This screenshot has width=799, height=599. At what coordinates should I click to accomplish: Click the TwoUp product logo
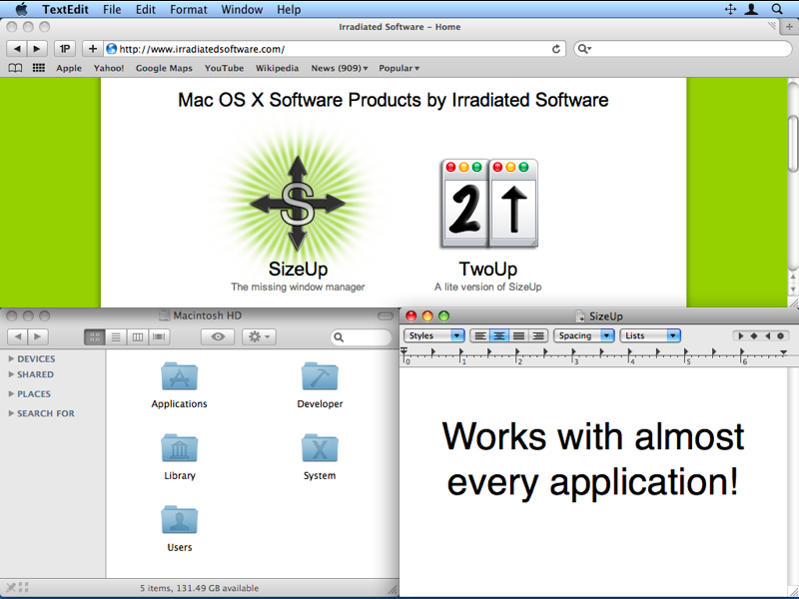pos(488,204)
